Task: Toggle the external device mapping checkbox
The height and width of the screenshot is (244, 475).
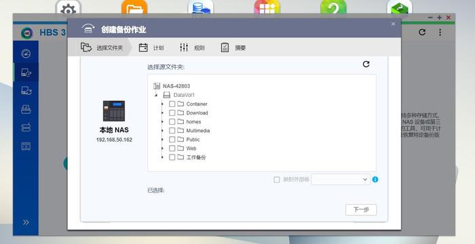Action: point(277,180)
